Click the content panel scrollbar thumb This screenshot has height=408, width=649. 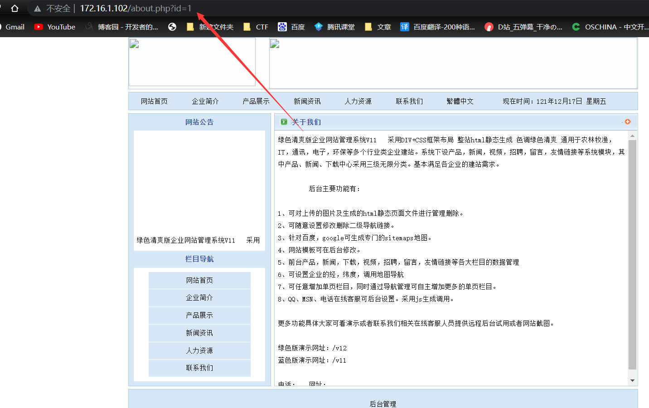coord(632,255)
